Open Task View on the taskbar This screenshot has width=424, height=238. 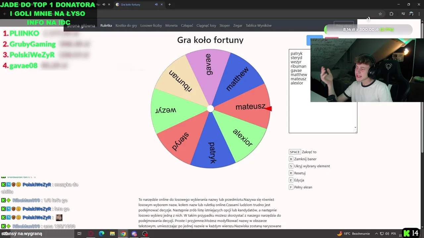tap(79, 233)
